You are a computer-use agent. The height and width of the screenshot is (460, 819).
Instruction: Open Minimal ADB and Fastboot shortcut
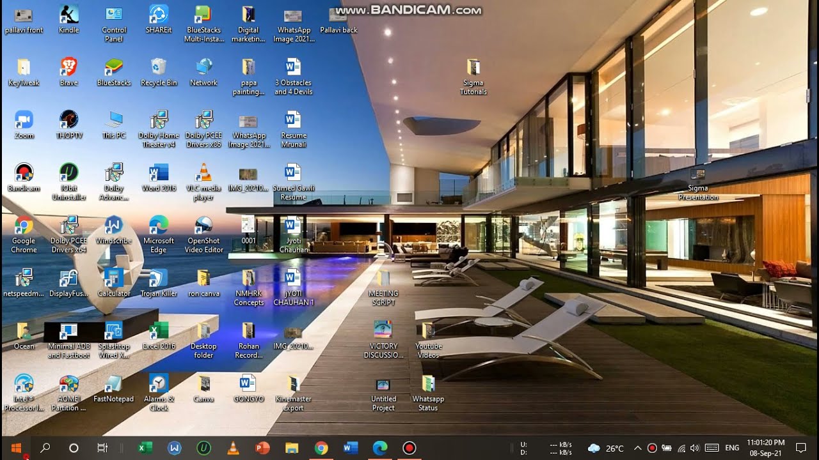click(x=68, y=340)
